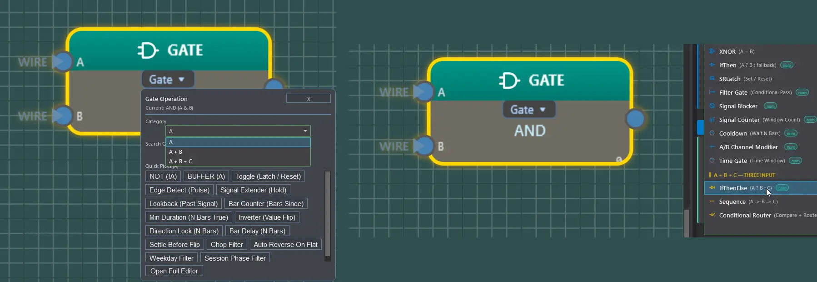Image resolution: width=817 pixels, height=282 pixels.
Task: Pick Min Duration (N Bars True)
Action: tap(189, 217)
